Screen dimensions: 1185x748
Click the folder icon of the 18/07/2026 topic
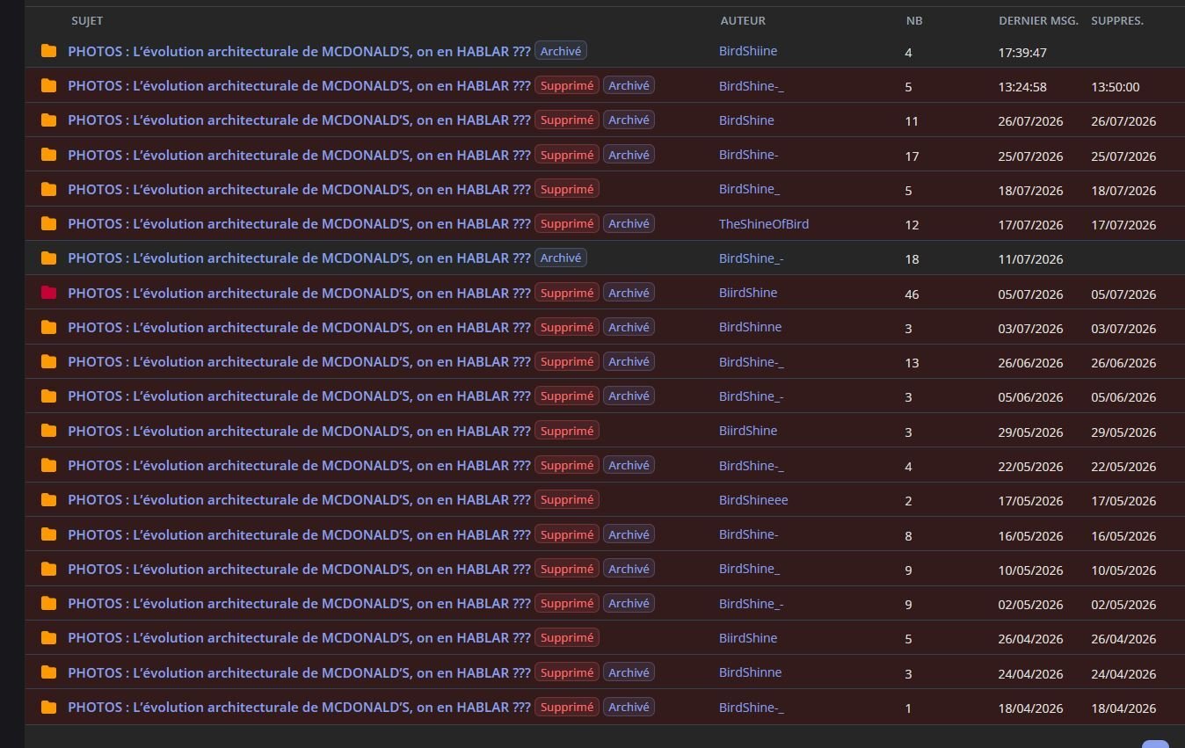pyautogui.click(x=48, y=189)
